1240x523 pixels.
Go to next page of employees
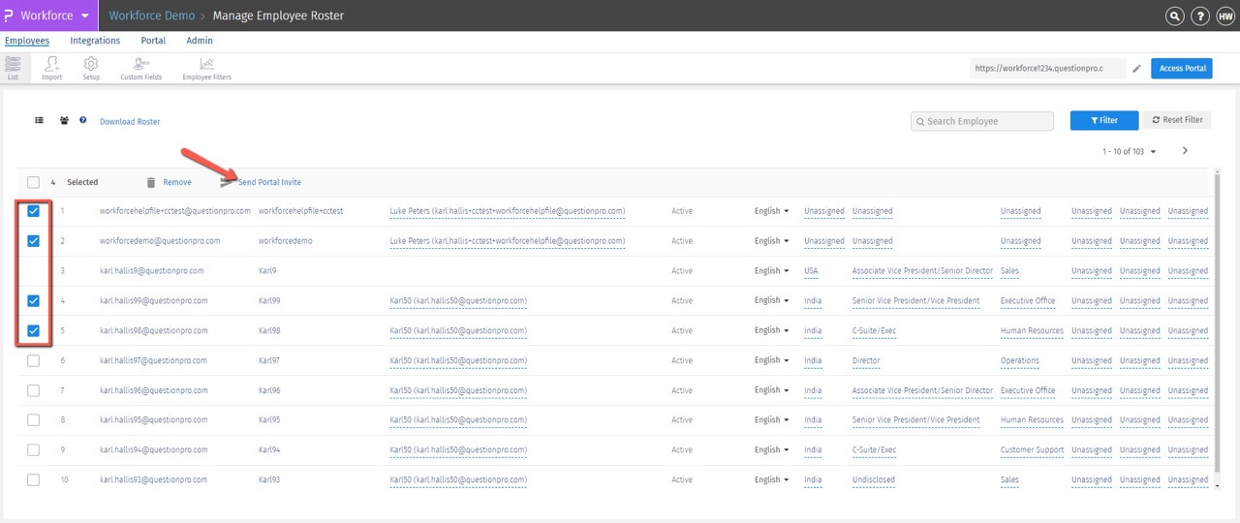(x=1185, y=151)
